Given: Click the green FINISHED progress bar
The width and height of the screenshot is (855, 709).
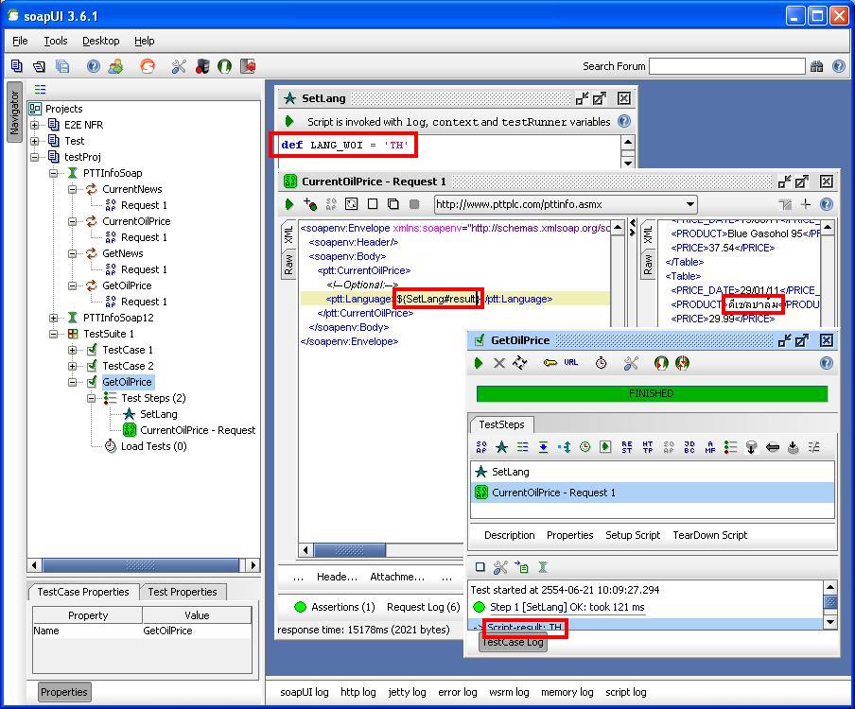Looking at the screenshot, I should coord(651,394).
